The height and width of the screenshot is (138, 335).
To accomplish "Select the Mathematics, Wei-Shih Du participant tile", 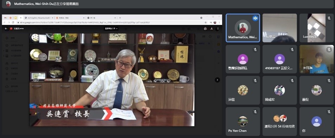I will (243, 28).
